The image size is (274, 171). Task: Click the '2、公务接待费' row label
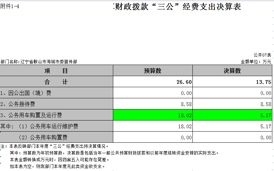pyautogui.click(x=56, y=104)
